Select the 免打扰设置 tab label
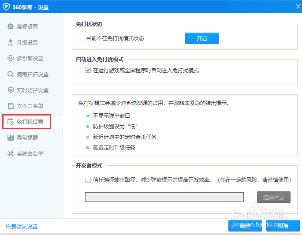The image size is (302, 235). coord(30,122)
